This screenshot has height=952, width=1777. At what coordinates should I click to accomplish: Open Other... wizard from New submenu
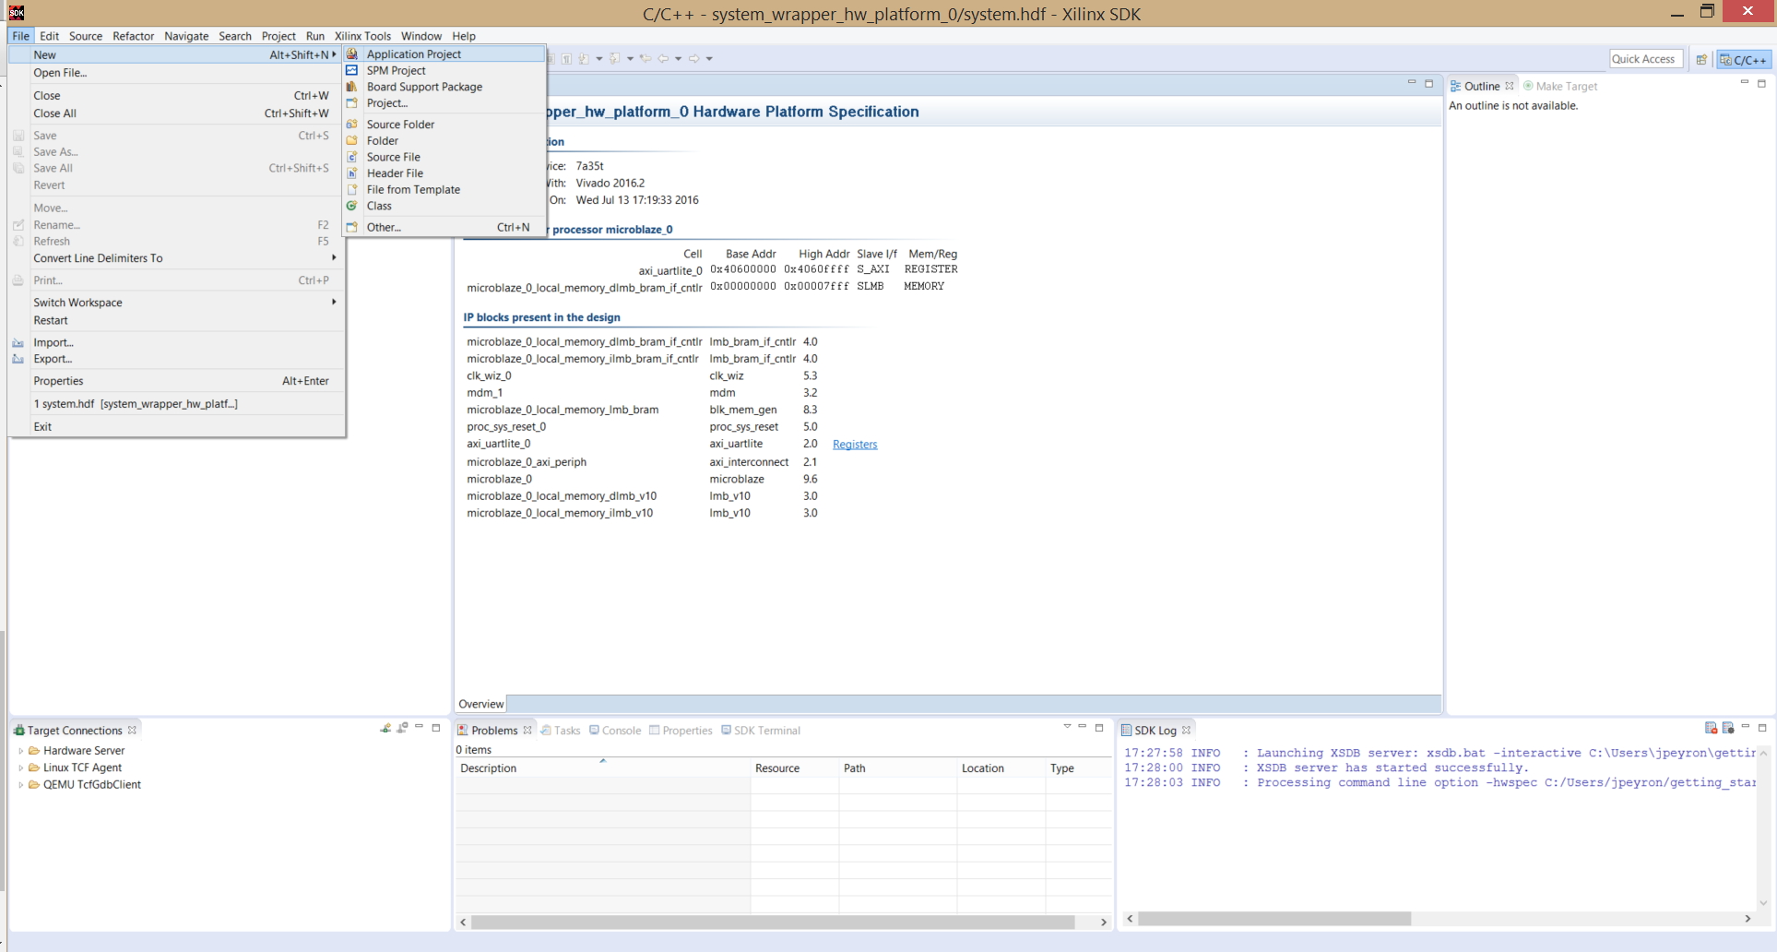(x=444, y=227)
